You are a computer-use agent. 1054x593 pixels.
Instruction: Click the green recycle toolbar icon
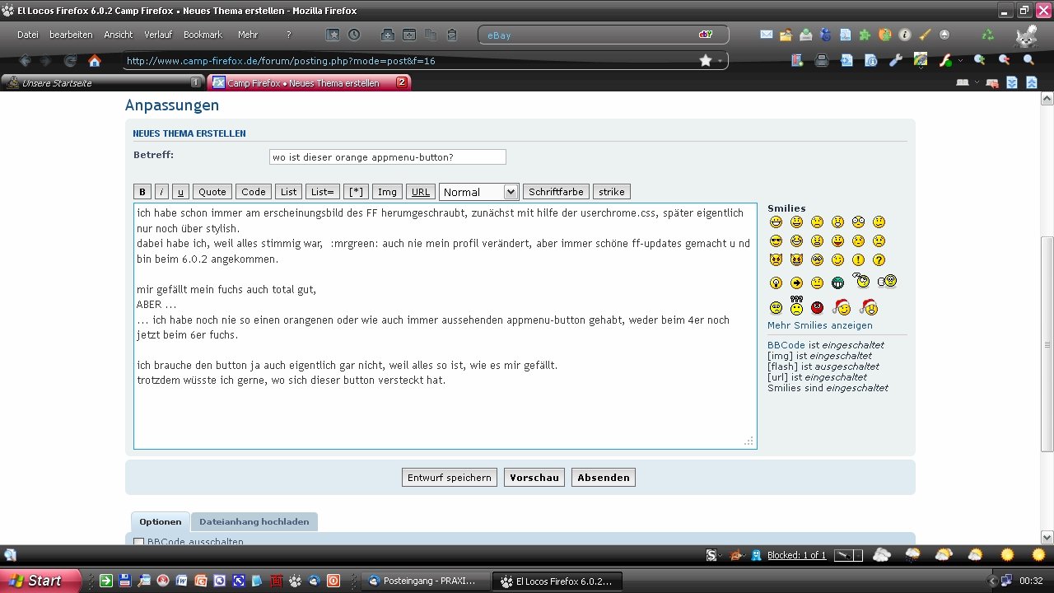pyautogui.click(x=987, y=35)
